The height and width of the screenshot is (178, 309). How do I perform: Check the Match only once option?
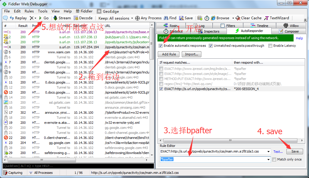tap(274, 160)
